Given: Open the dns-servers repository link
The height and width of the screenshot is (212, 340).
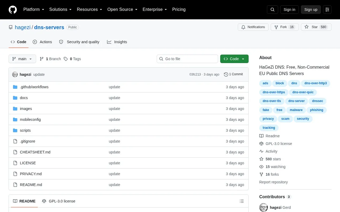Looking at the screenshot, I should 49,27.
